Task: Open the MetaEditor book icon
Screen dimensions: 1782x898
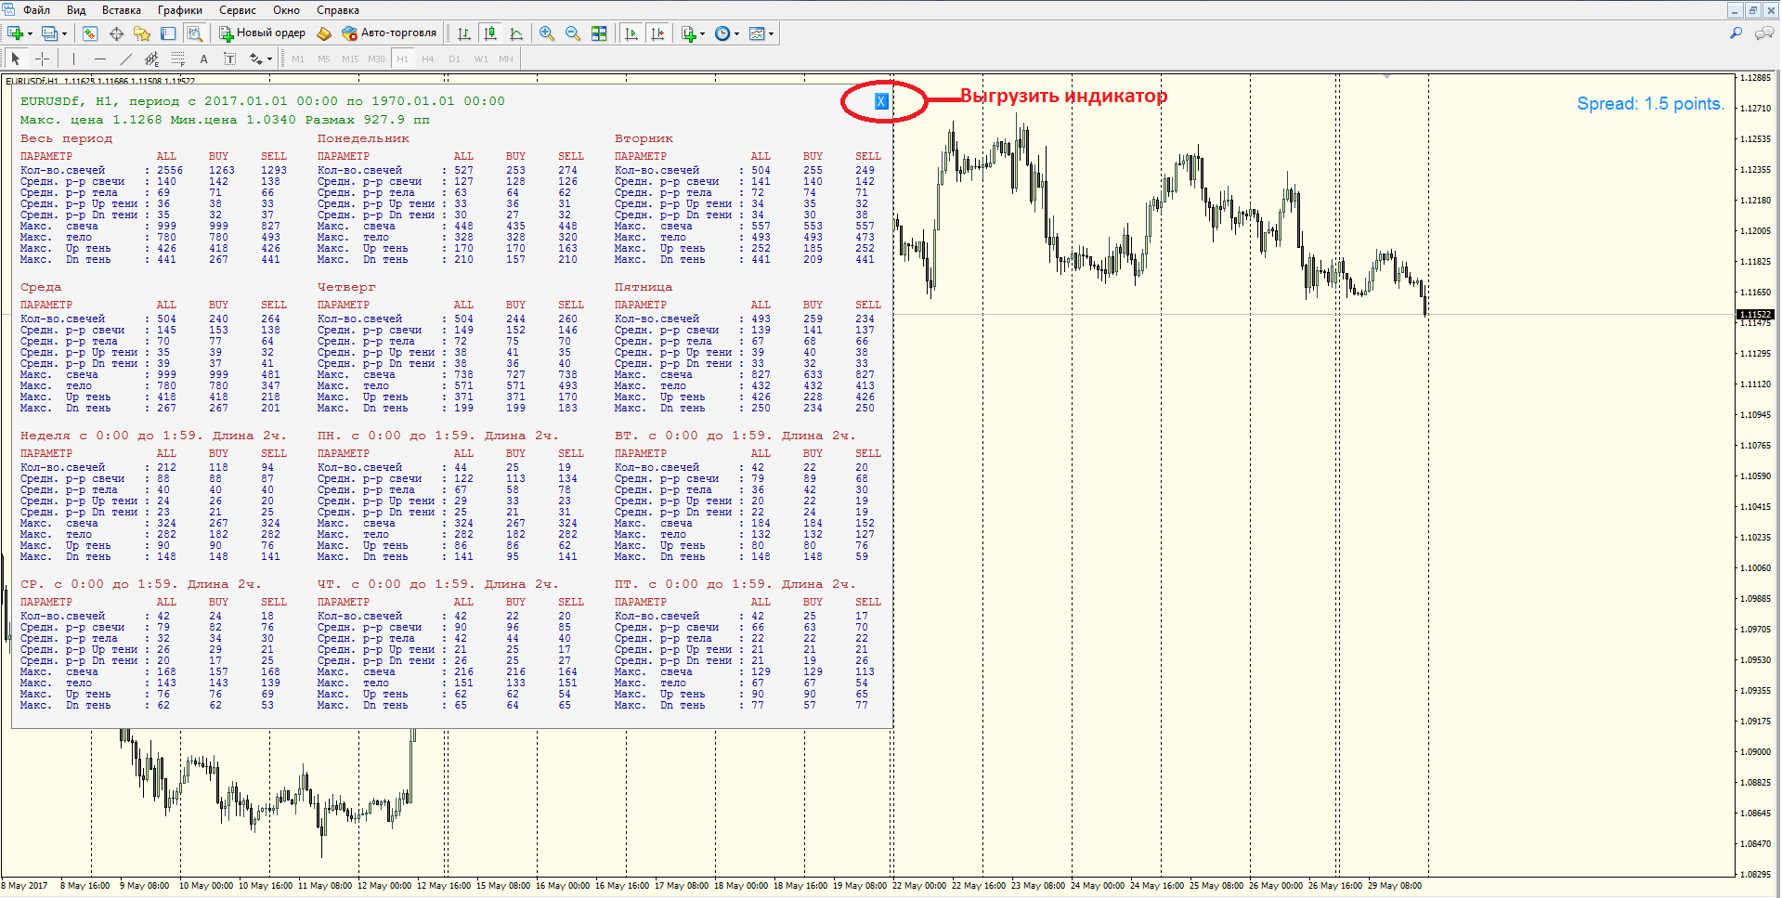Action: 324,33
